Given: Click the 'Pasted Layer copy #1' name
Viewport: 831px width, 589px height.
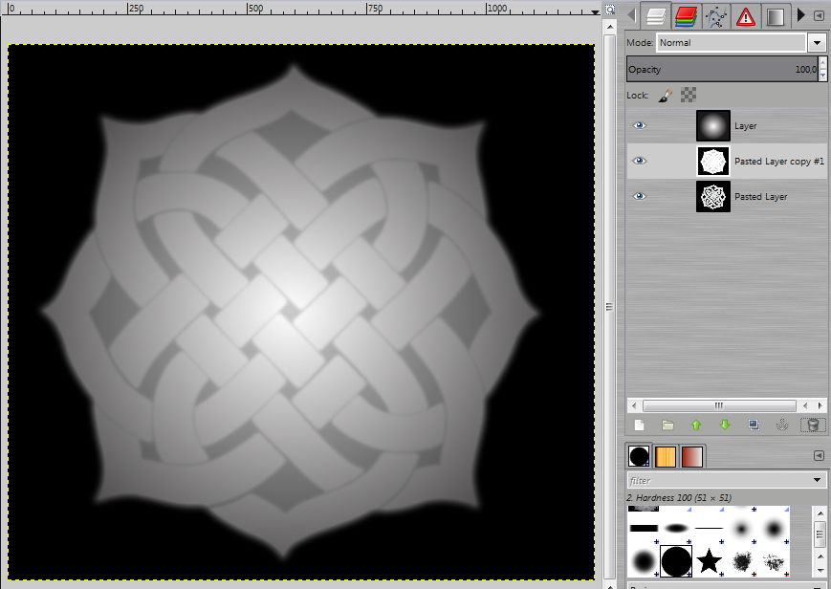Looking at the screenshot, I should click(x=779, y=162).
